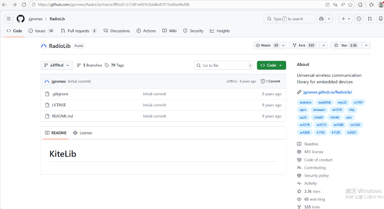Click the site info lock icon
Screen dimensions: 384x209
(x=33, y=5)
